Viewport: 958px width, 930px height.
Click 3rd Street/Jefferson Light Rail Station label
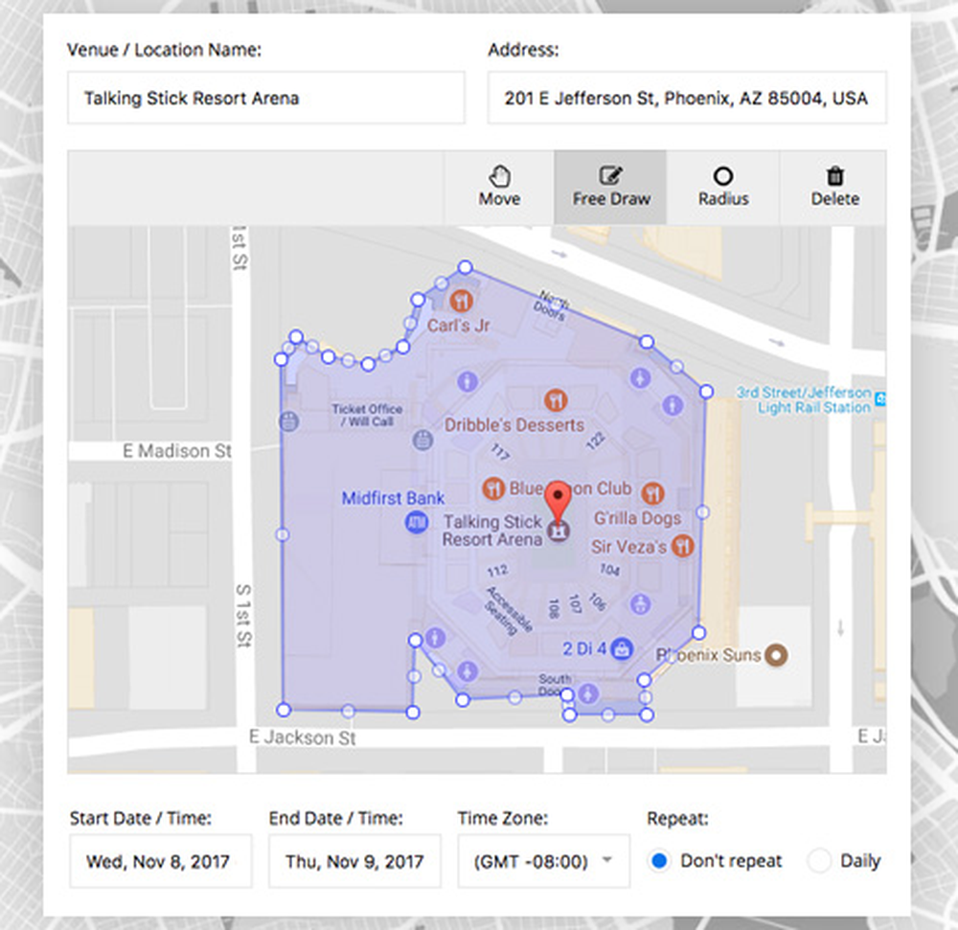point(804,399)
